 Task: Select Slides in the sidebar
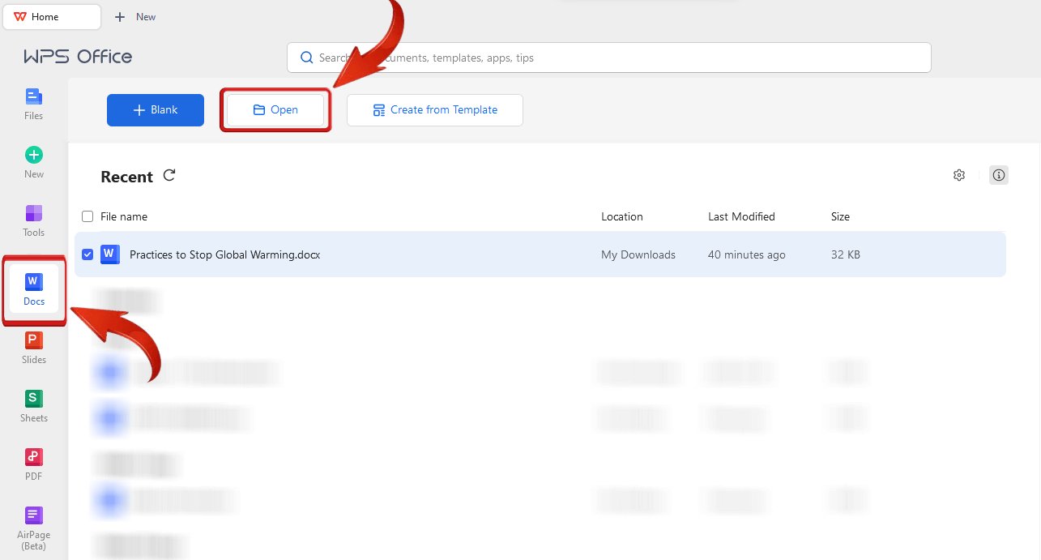coord(33,348)
